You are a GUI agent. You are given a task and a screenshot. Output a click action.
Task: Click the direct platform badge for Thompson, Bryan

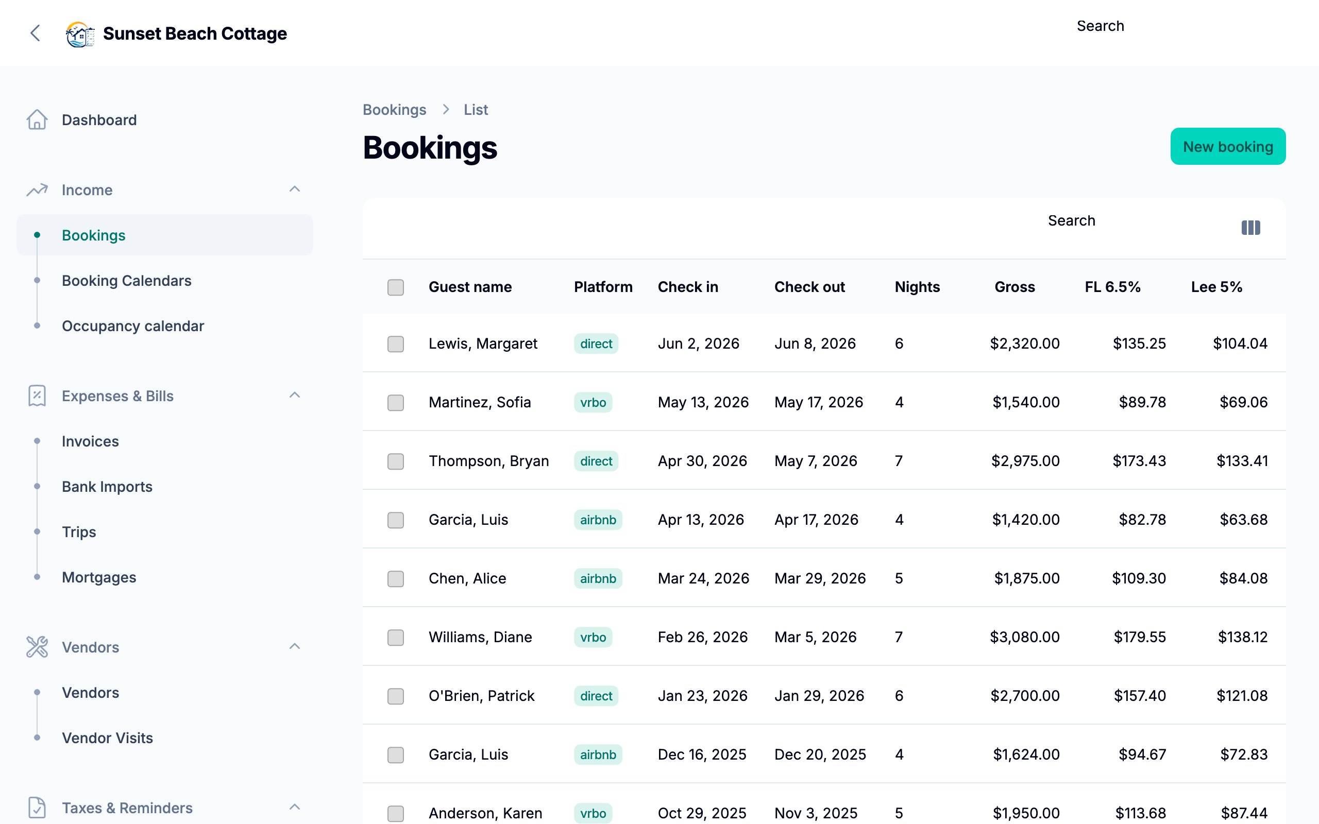[596, 461]
